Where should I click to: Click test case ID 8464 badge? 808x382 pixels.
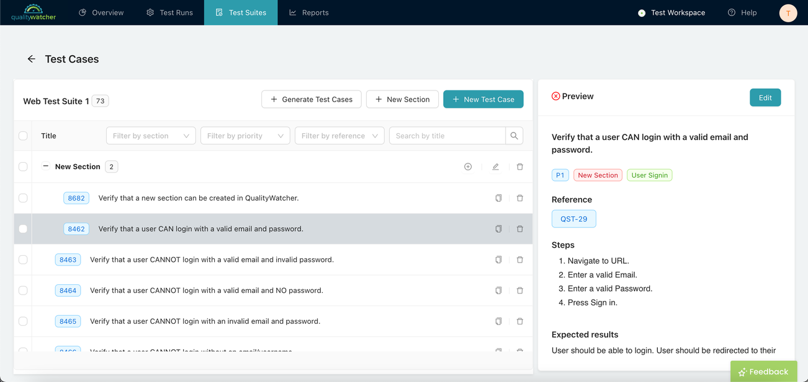tap(68, 290)
